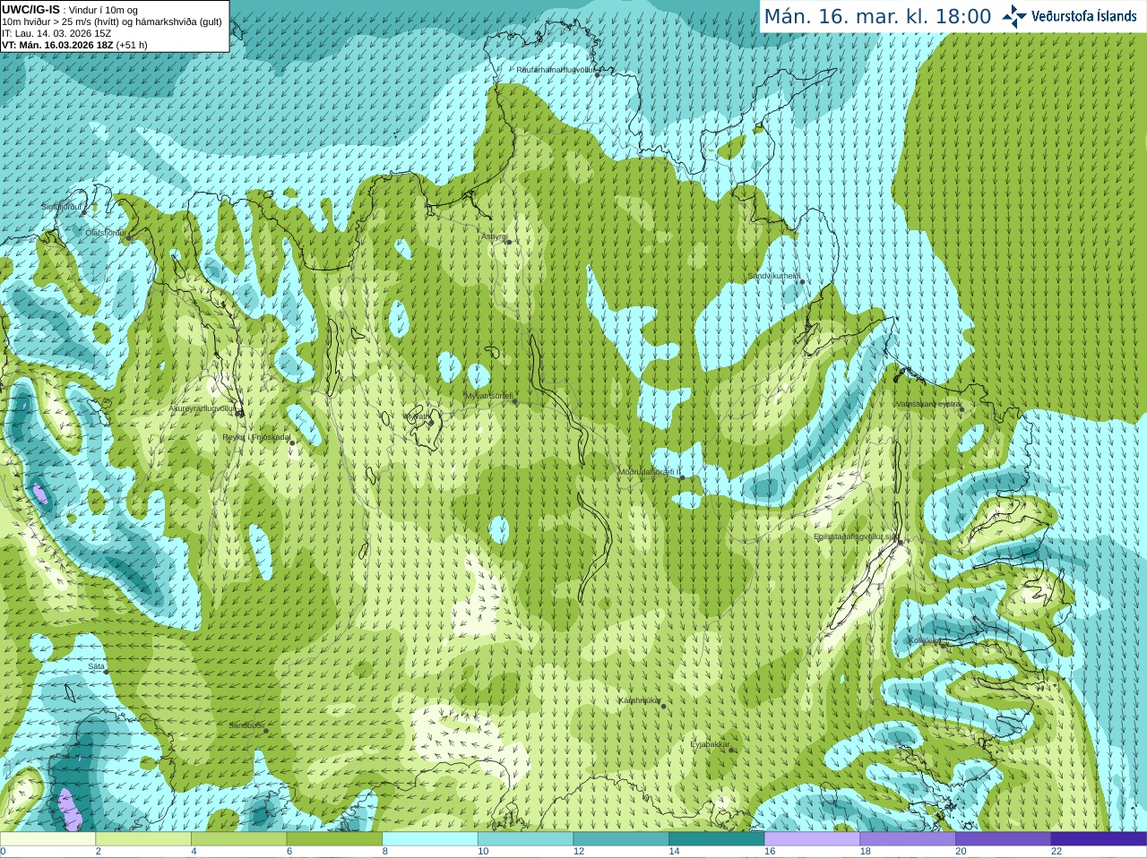This screenshot has height=858, width=1147.
Task: Select the 12–14 m/s legend color
Action: click(x=621, y=838)
